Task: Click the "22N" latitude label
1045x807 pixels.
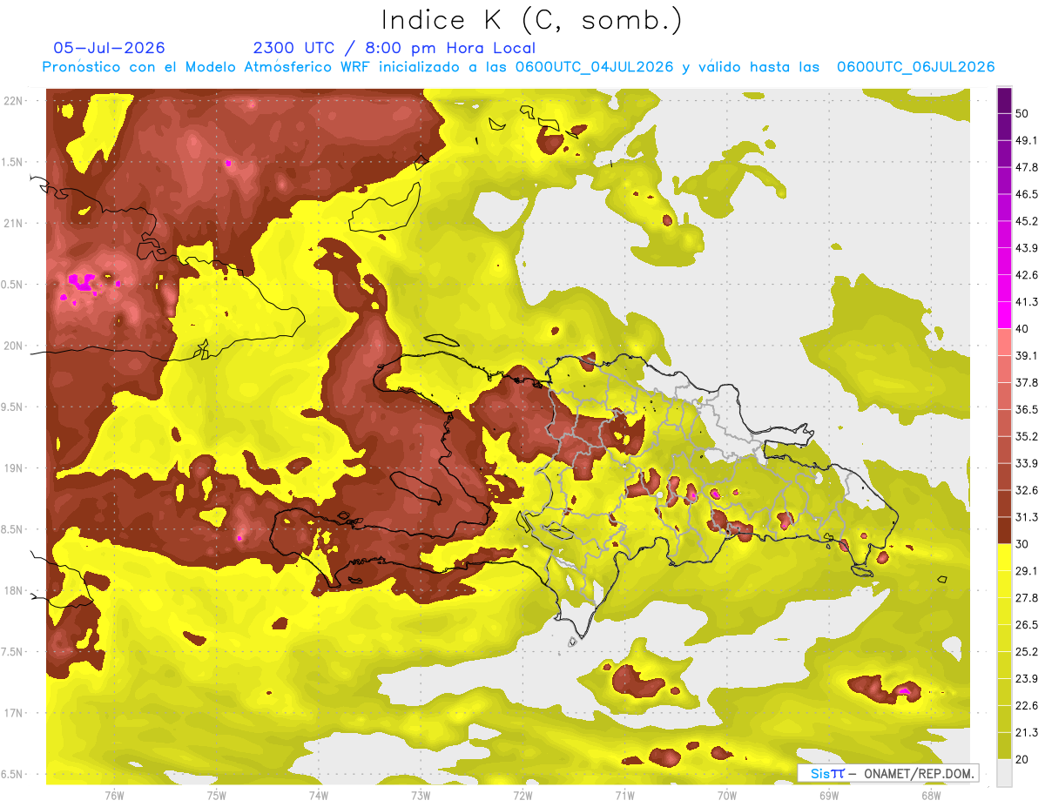Action: click(13, 101)
